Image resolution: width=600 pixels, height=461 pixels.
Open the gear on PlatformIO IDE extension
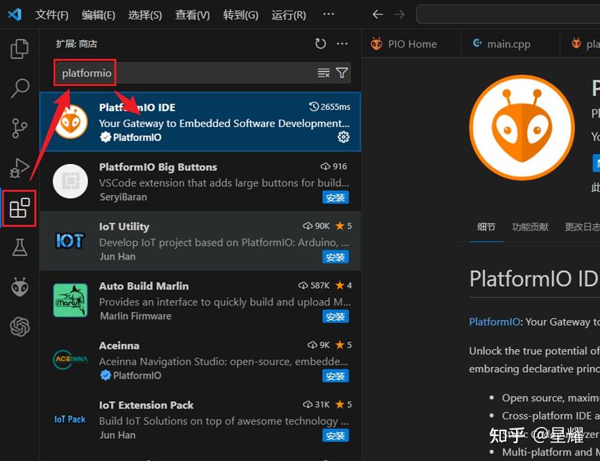343,137
